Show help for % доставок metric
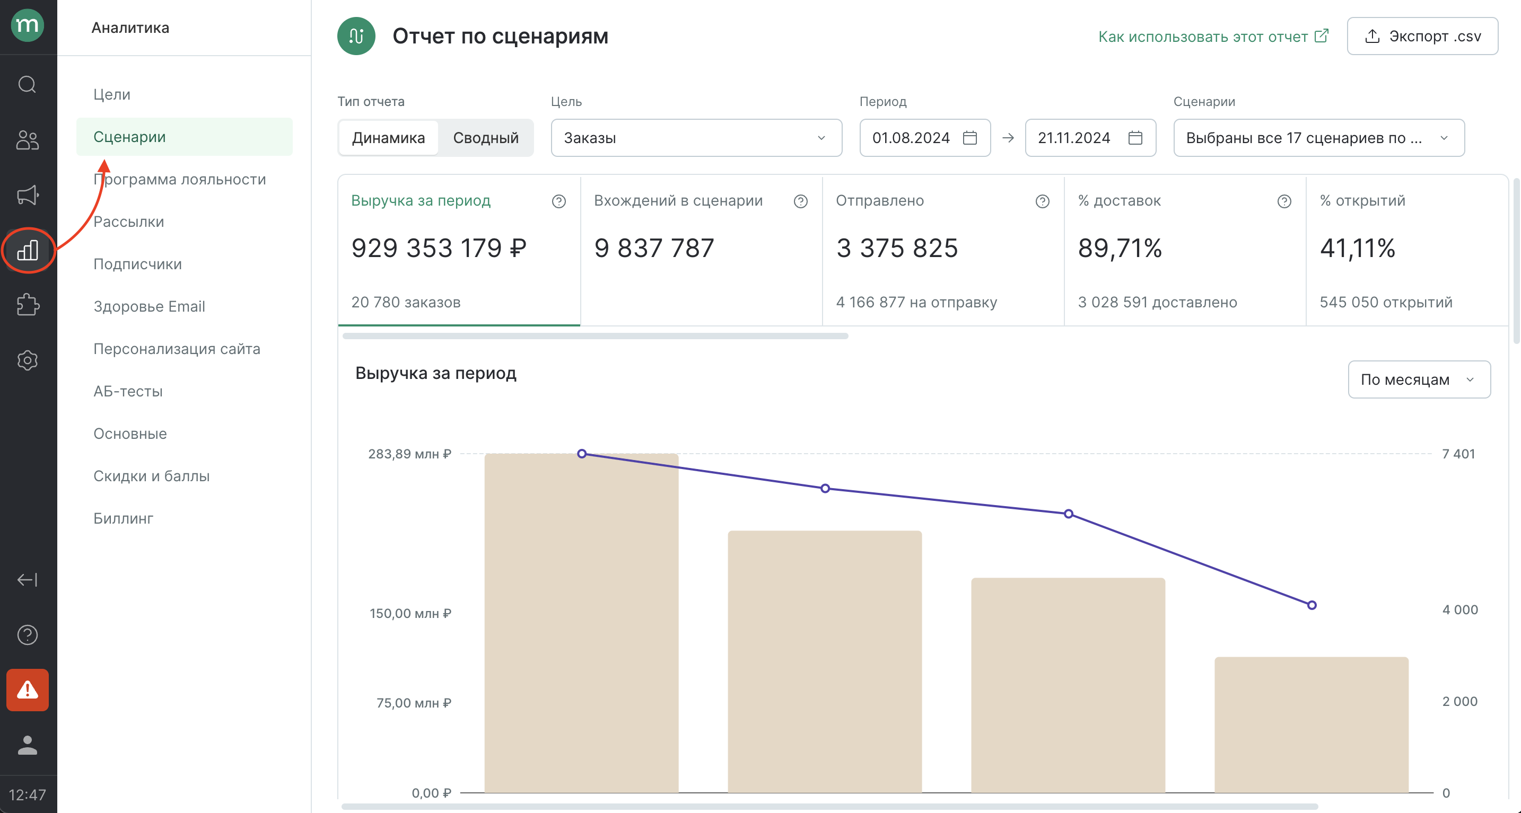 pyautogui.click(x=1283, y=201)
